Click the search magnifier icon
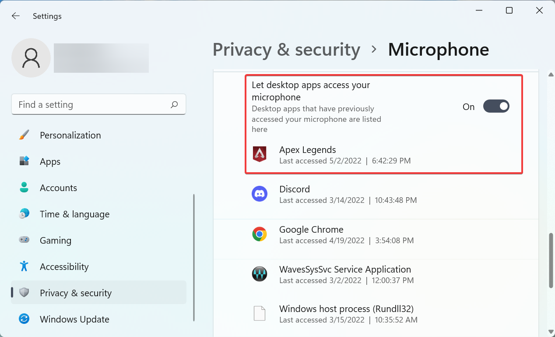Screen dimensions: 555x337 [x=174, y=105]
